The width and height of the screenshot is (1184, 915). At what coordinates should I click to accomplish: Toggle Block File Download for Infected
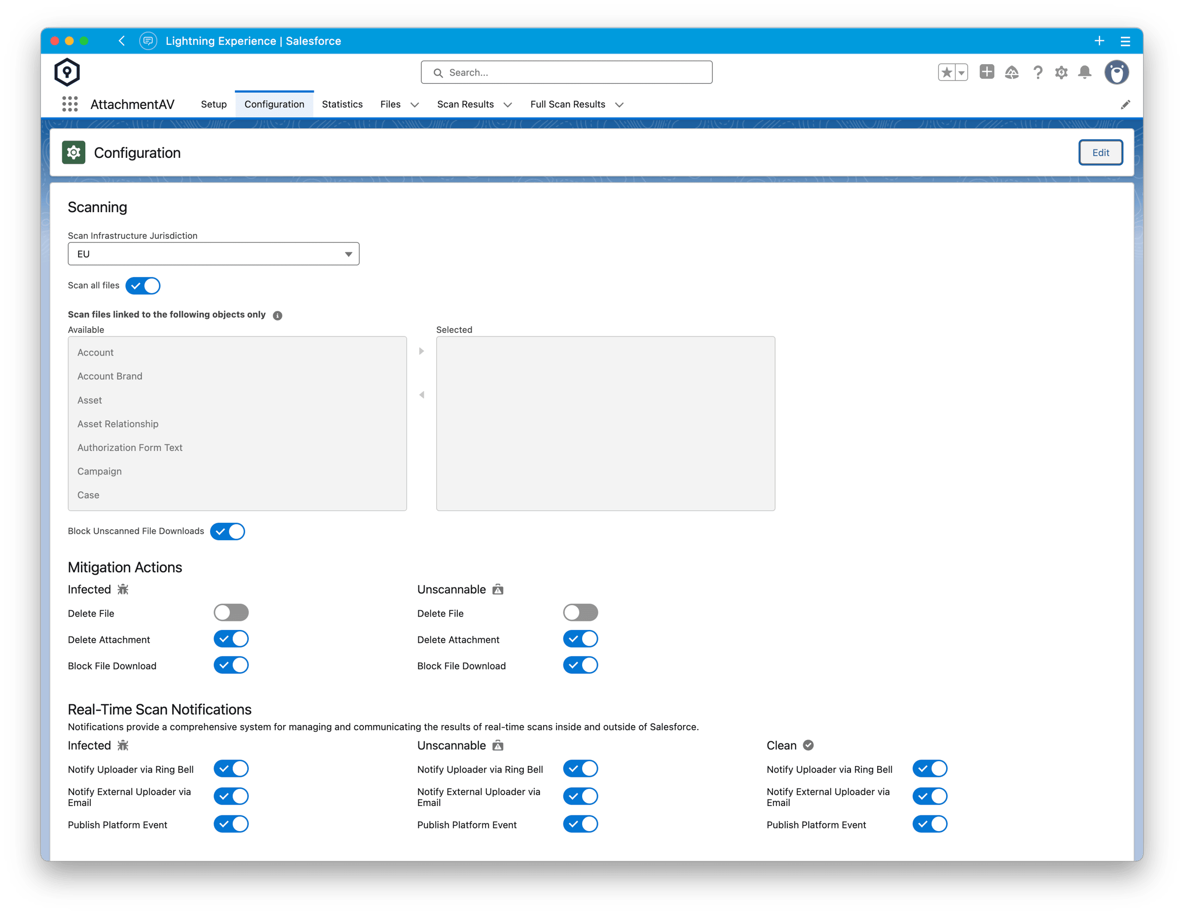[231, 665]
